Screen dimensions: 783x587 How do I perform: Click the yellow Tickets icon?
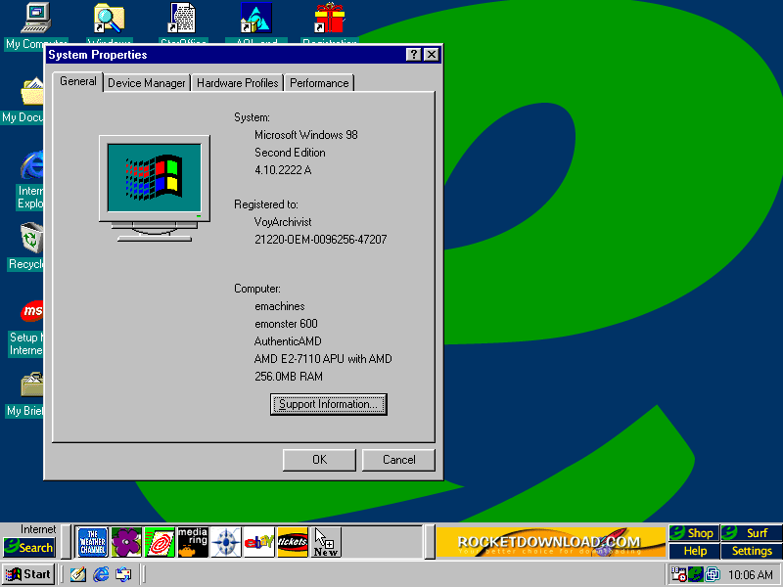293,542
